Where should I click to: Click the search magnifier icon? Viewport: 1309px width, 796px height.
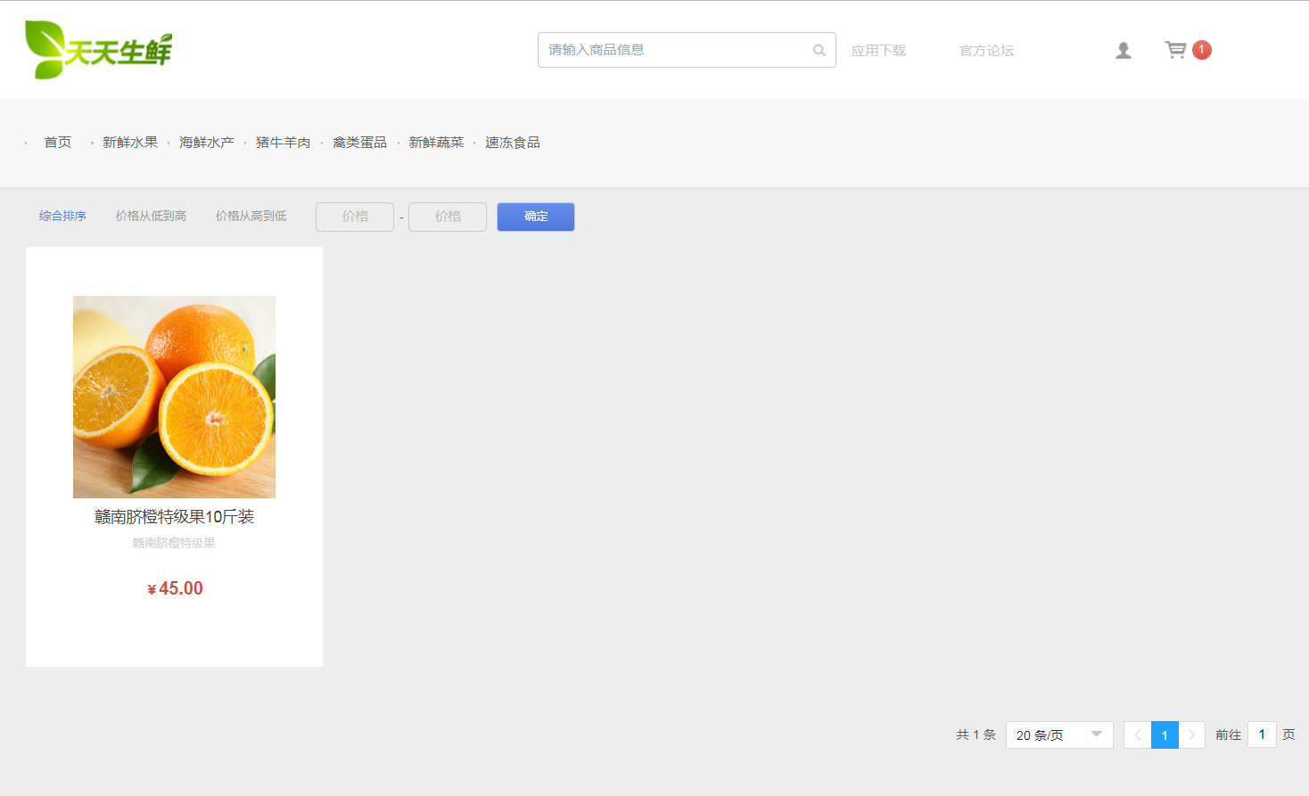click(x=819, y=50)
